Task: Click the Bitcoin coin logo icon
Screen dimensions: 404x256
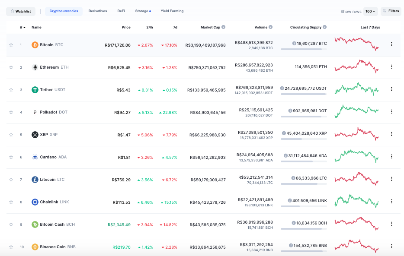Action: click(x=35, y=45)
